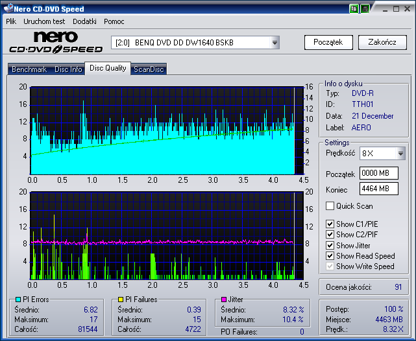This screenshot has height=341, width=416.
Task: Click the Początek start button
Action: (328, 42)
